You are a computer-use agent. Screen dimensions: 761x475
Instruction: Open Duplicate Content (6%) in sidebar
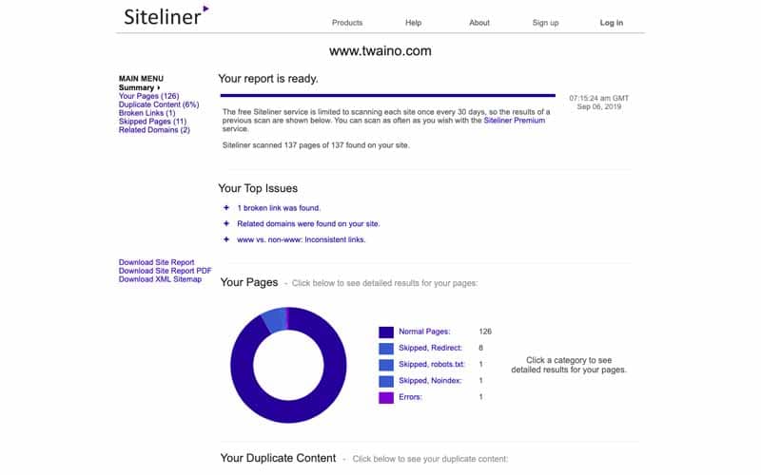point(159,104)
